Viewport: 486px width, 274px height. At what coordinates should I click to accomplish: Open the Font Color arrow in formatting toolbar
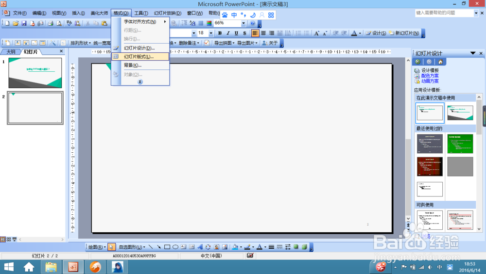coord(360,33)
